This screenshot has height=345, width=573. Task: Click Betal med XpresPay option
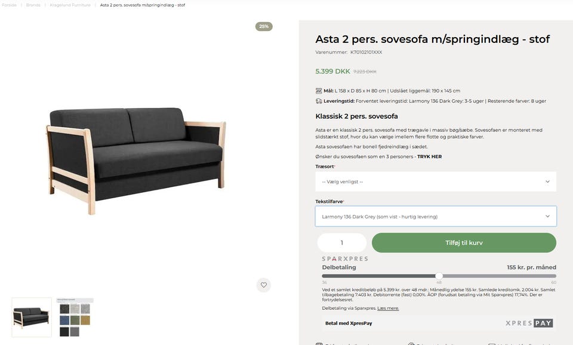(349, 323)
